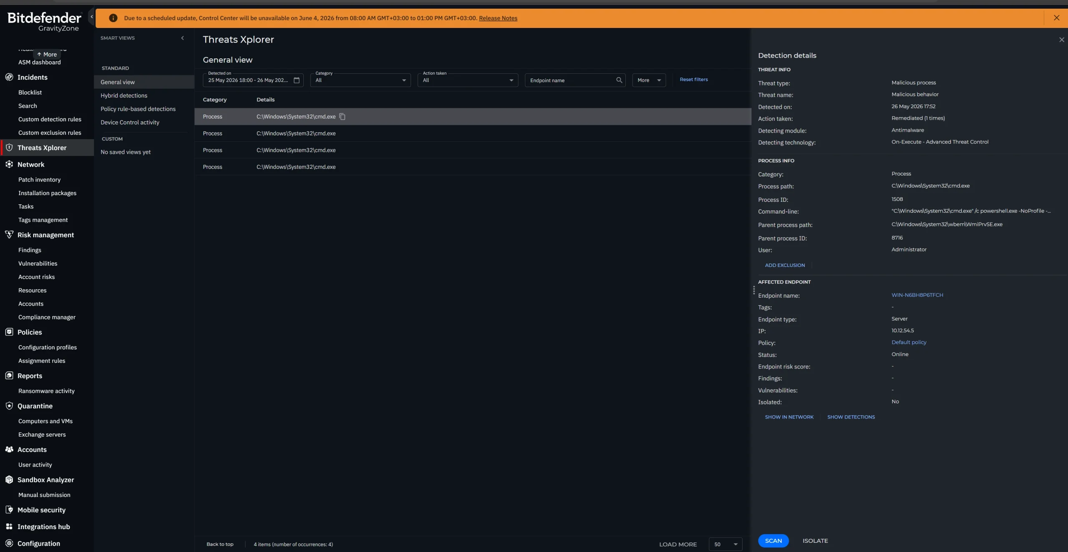Viewport: 1068px width, 552px height.
Task: Click the detection panel resize handle dots
Action: coord(754,290)
